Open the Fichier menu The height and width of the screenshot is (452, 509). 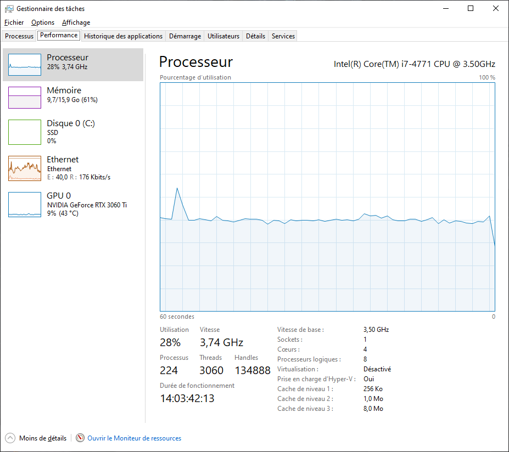[14, 22]
